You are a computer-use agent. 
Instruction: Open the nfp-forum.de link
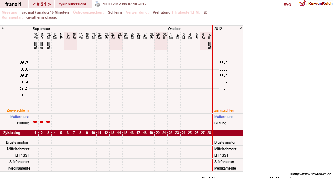(310, 174)
